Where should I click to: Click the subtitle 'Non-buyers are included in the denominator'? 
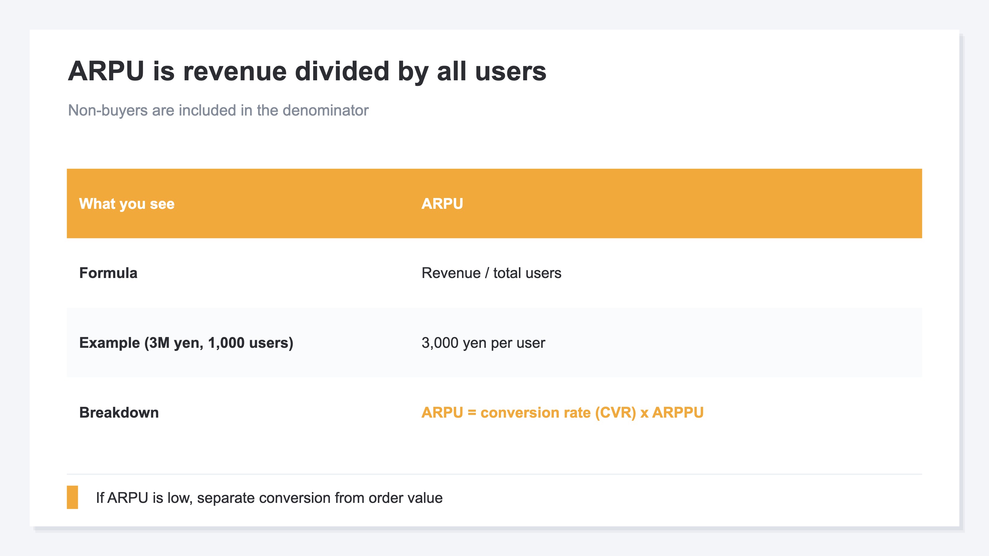[218, 111]
